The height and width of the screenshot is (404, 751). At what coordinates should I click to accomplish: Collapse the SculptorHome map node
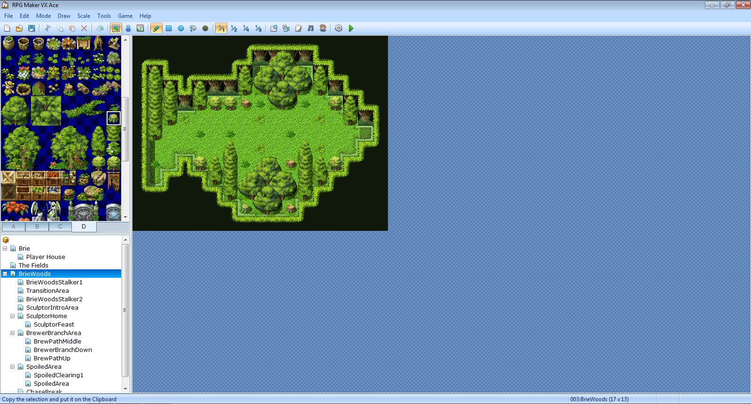click(x=13, y=316)
